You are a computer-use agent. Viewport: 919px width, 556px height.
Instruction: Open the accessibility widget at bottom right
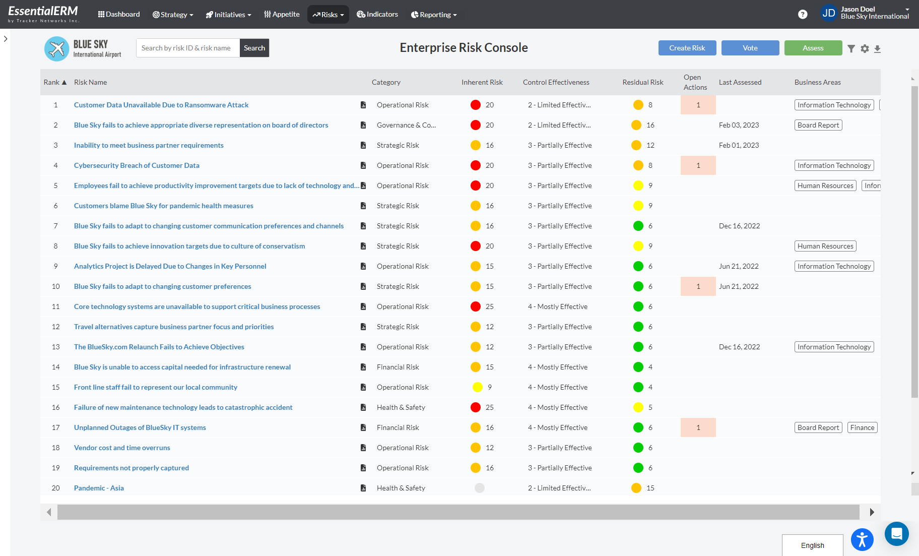tap(862, 539)
